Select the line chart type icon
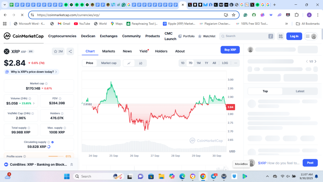The width and height of the screenshot is (323, 182). coord(129,63)
